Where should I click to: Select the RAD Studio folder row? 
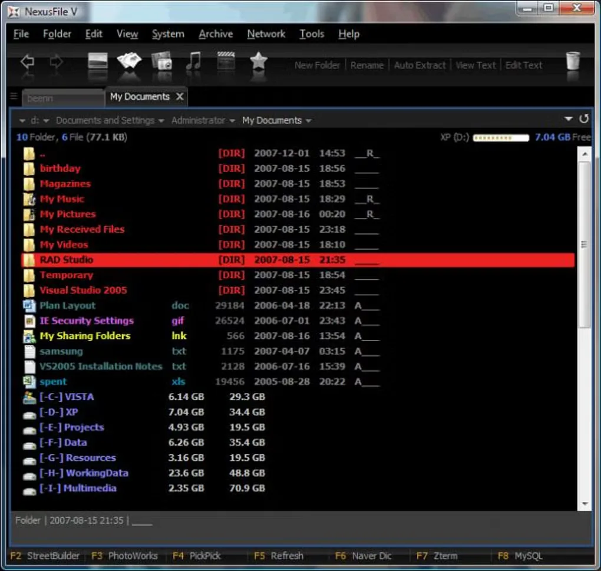tap(298, 260)
